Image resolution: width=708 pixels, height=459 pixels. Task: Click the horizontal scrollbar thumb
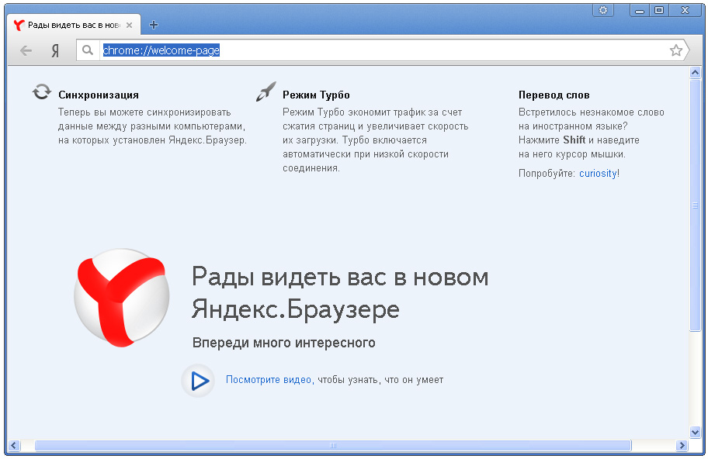(333, 446)
